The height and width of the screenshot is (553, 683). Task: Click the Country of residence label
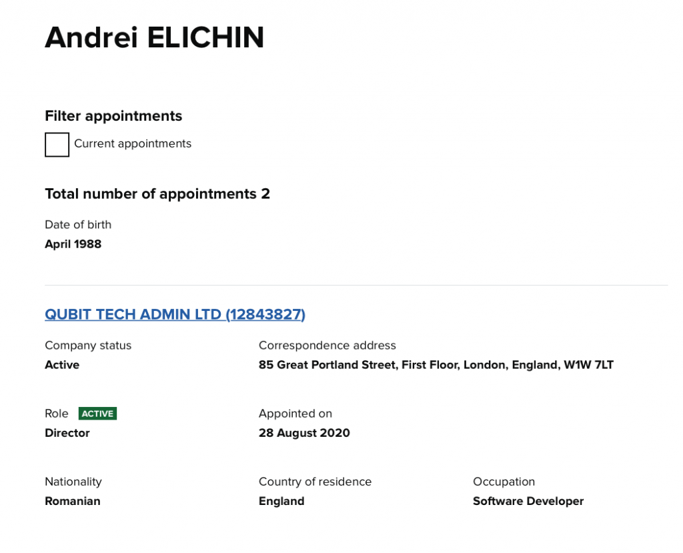315,482
